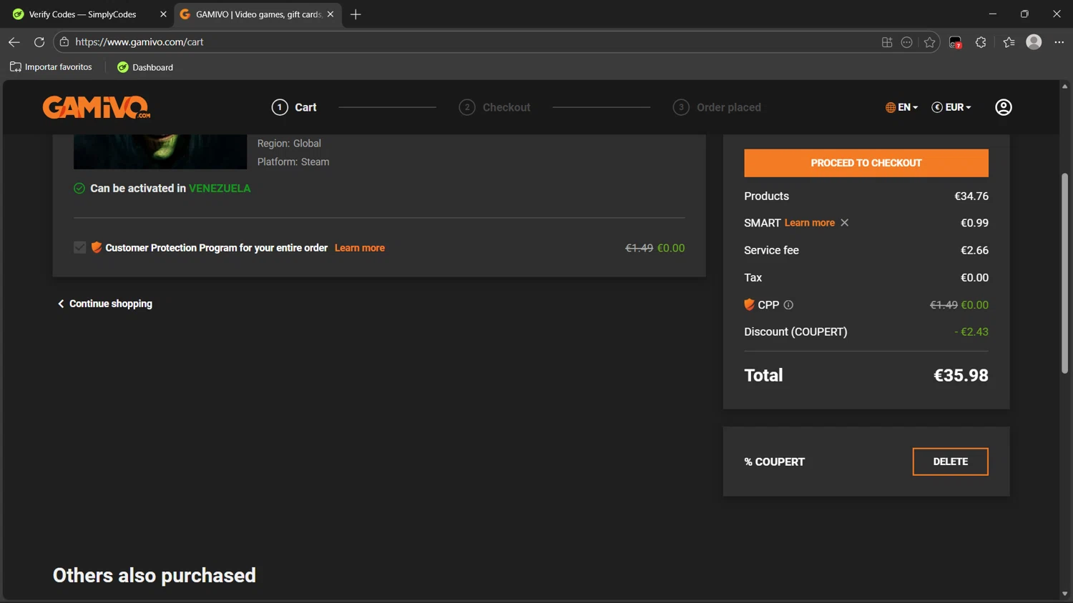The height and width of the screenshot is (603, 1073).
Task: Click the game cover thumbnail
Action: (x=160, y=151)
